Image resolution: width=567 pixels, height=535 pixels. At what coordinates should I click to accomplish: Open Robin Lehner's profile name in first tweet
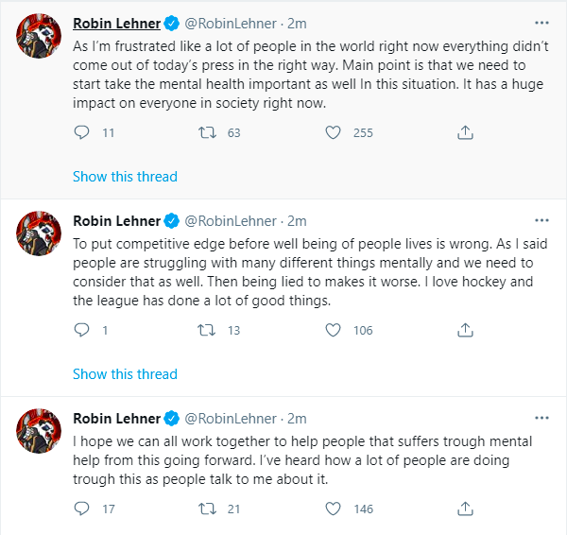point(117,22)
